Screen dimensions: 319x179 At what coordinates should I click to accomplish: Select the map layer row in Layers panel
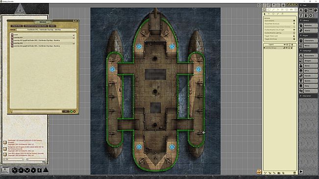point(279,48)
